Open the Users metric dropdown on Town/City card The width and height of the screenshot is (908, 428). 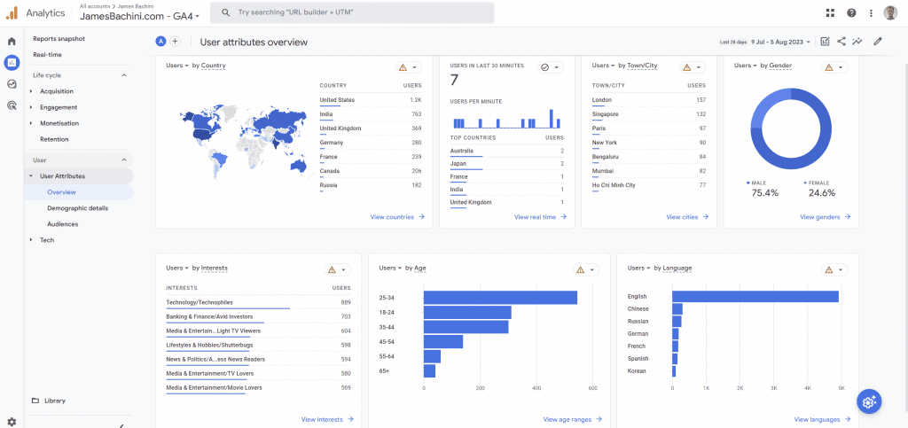tap(604, 66)
